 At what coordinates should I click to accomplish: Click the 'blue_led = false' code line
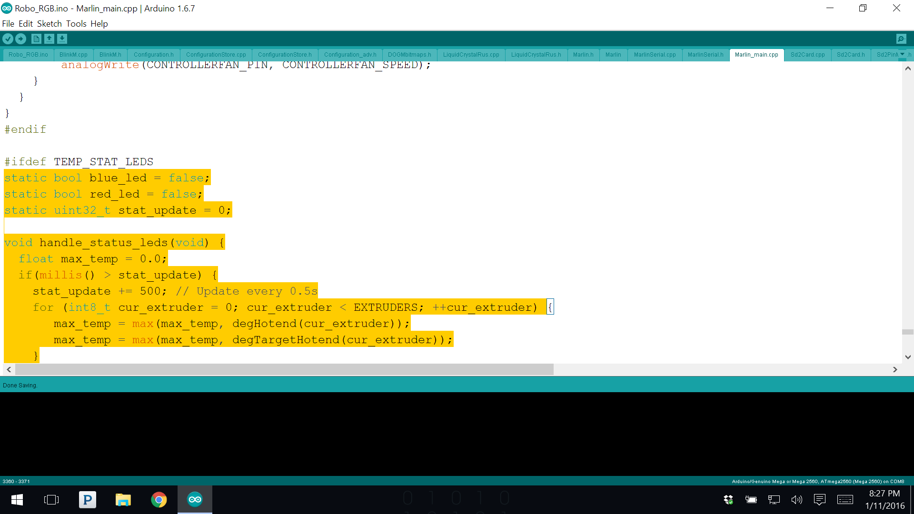click(107, 178)
